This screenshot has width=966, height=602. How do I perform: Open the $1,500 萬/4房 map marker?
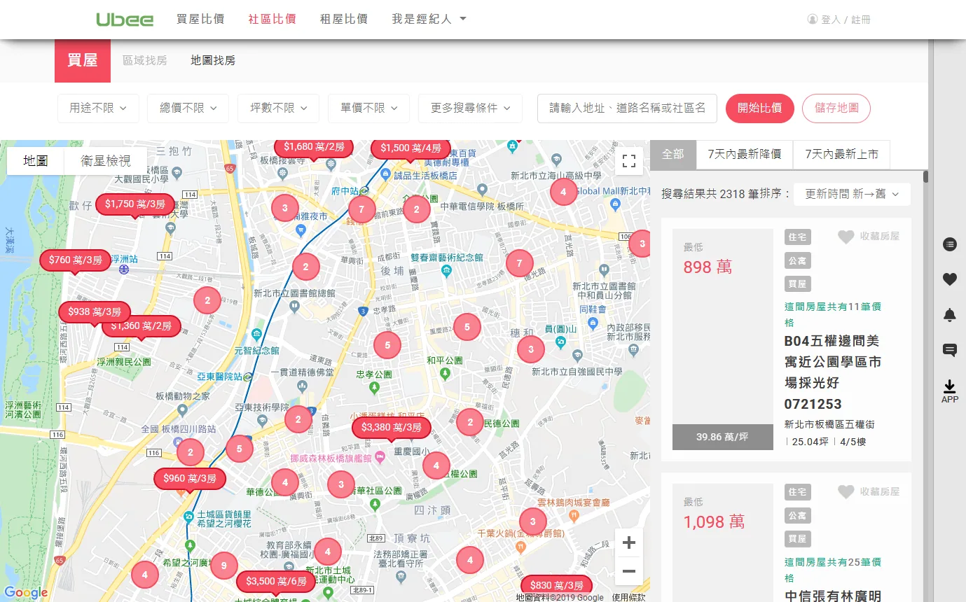click(410, 148)
